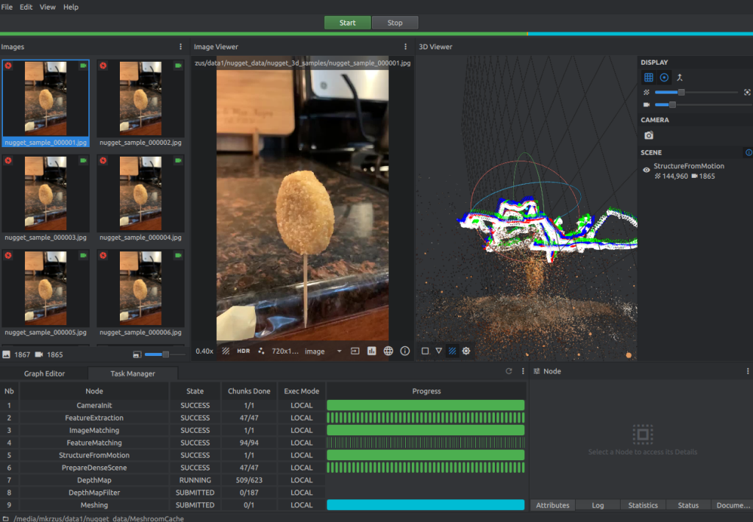
Task: Open the Image Viewer three-dot menu
Action: coord(405,47)
